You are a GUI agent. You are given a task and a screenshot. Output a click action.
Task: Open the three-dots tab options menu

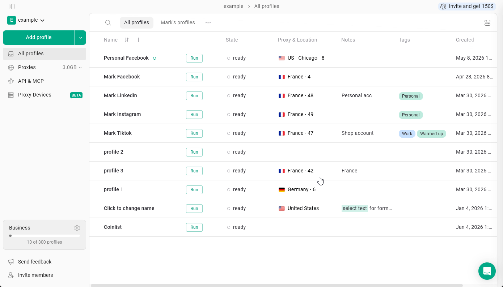[208, 23]
